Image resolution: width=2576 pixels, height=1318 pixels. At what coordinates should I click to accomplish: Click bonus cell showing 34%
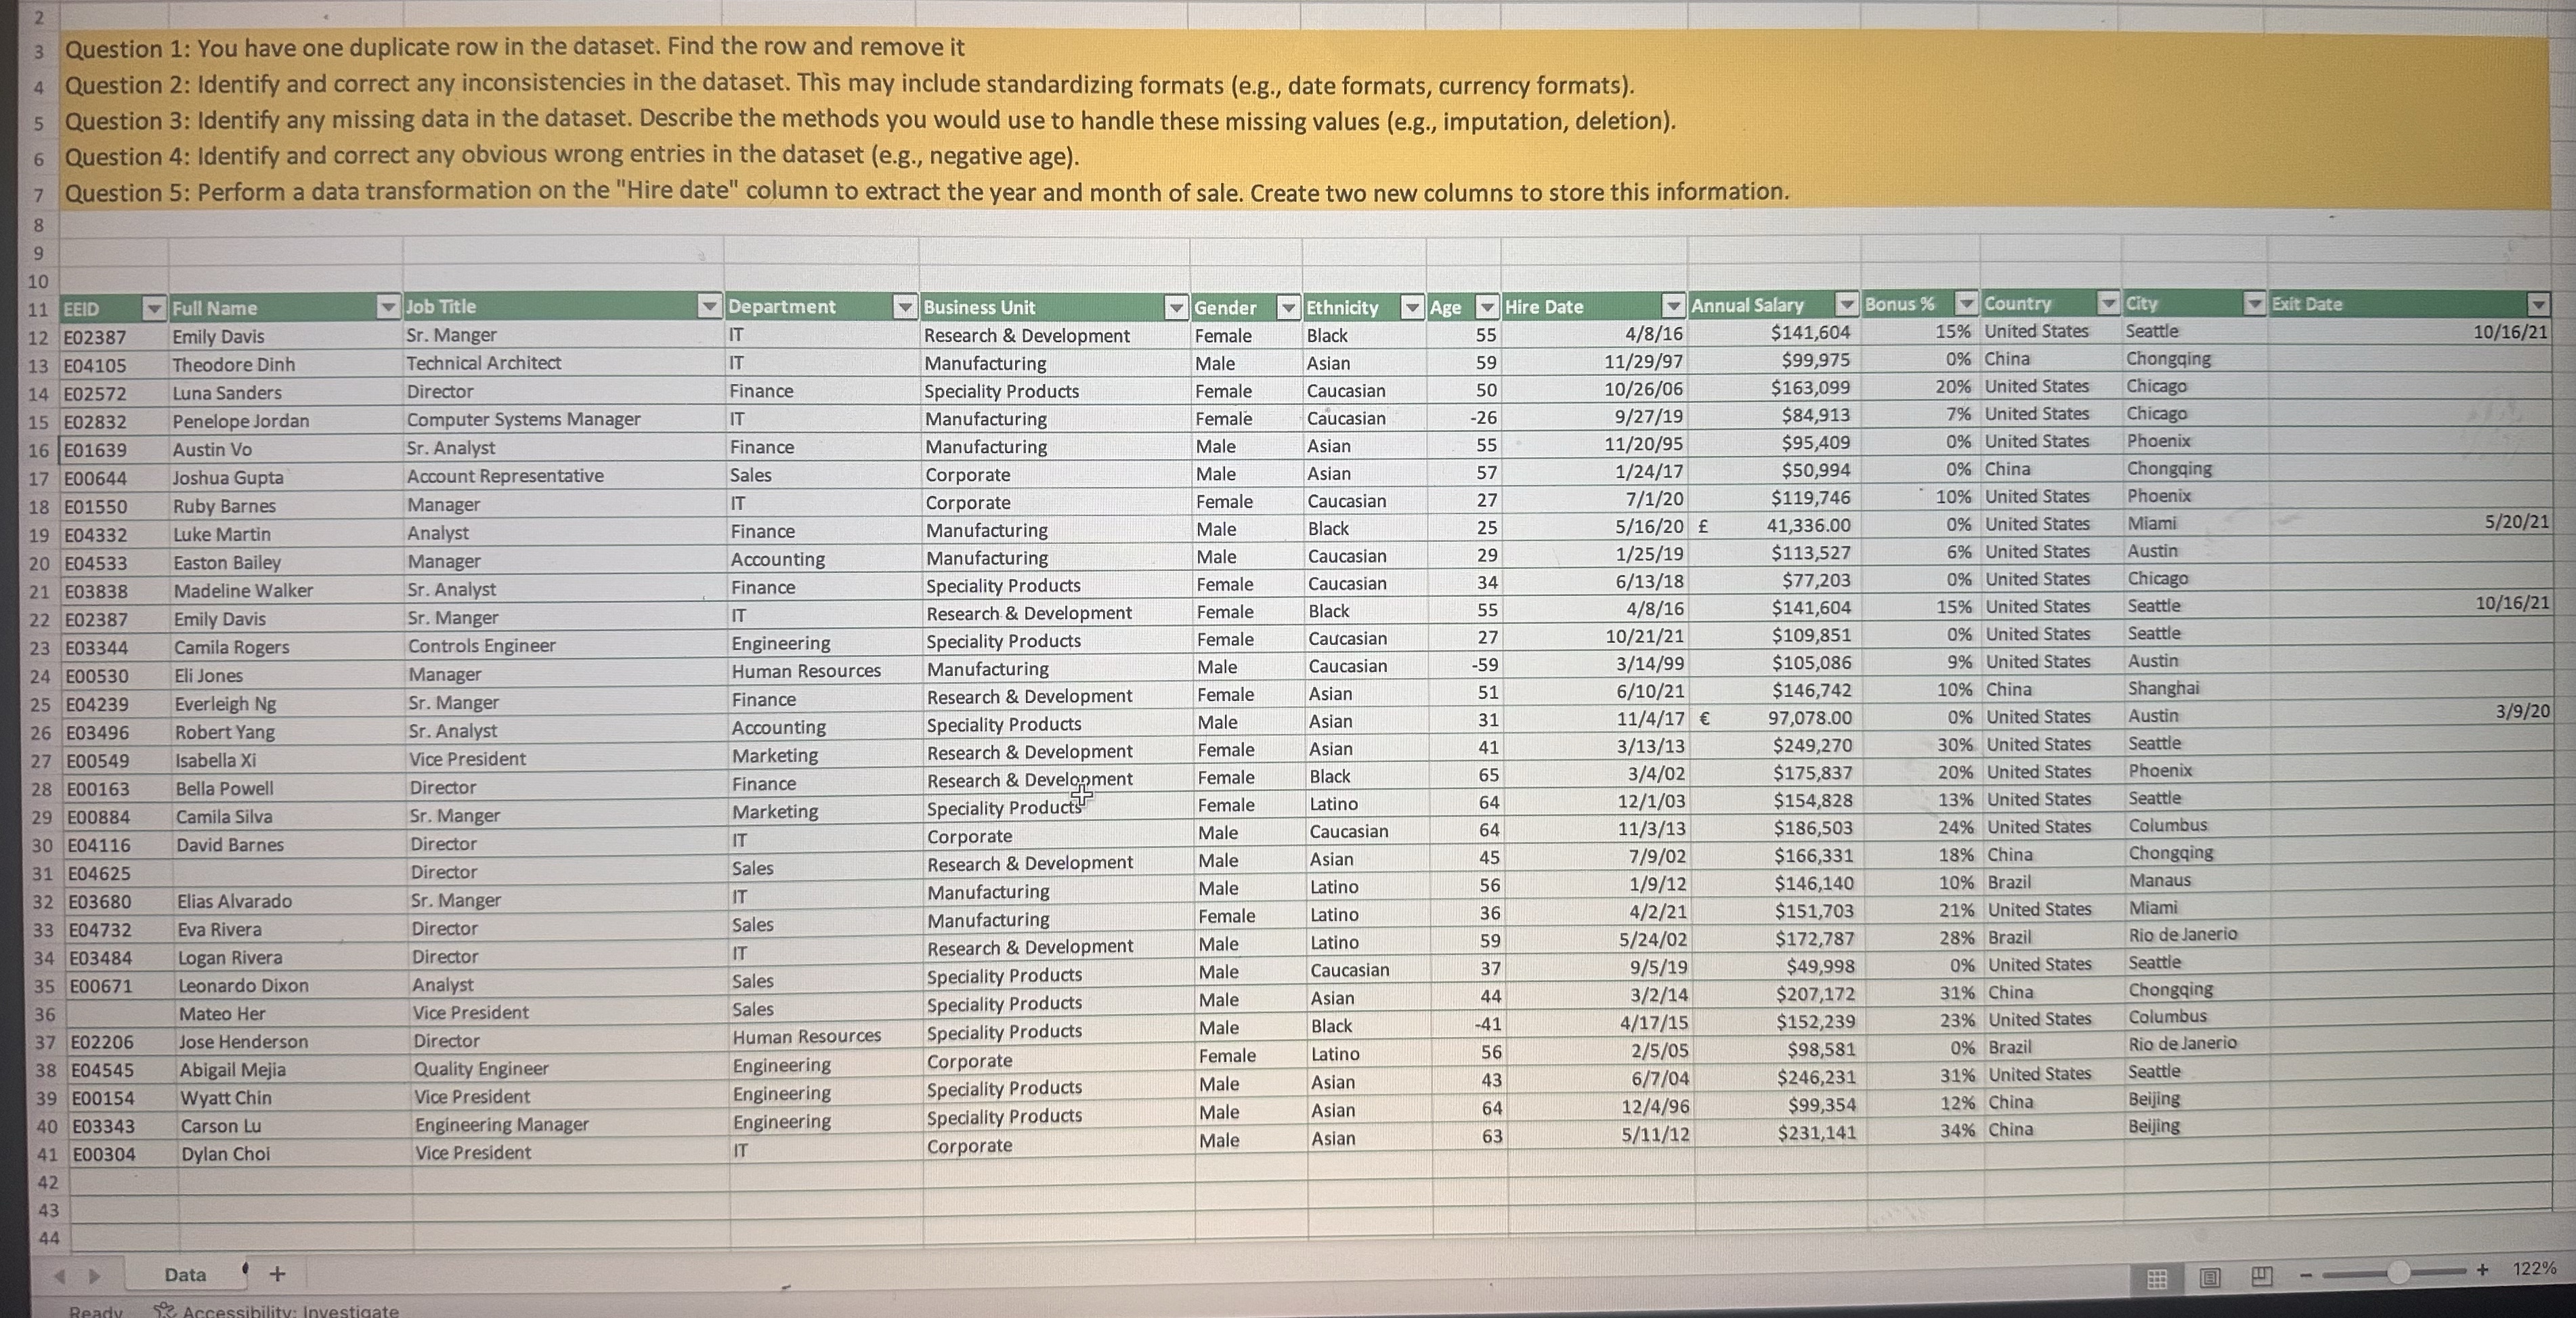[x=1924, y=1130]
